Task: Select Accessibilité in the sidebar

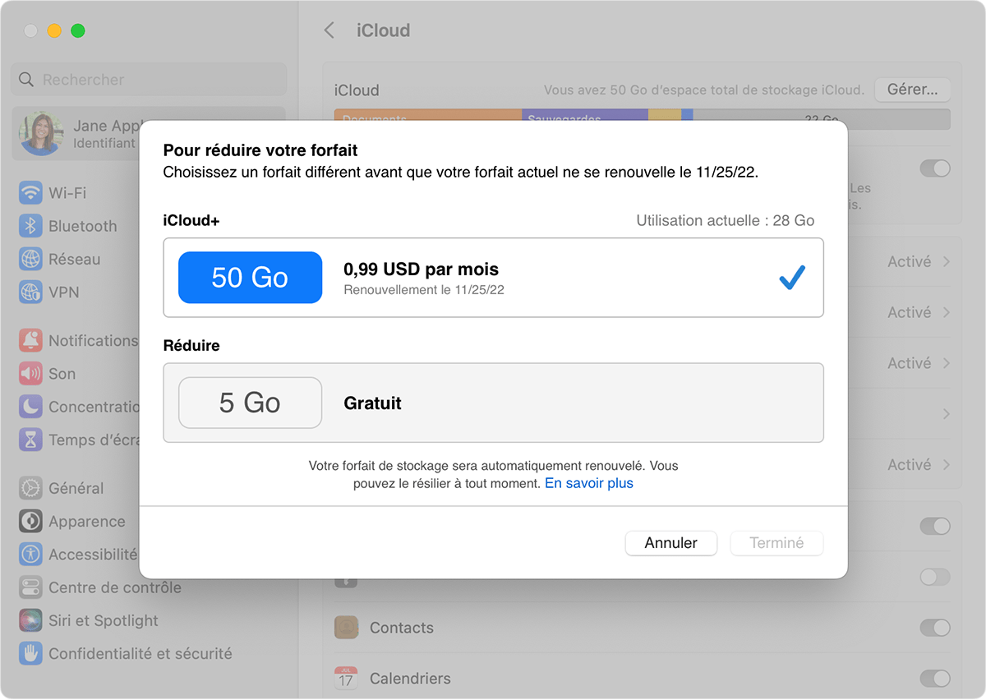Action: (x=92, y=555)
